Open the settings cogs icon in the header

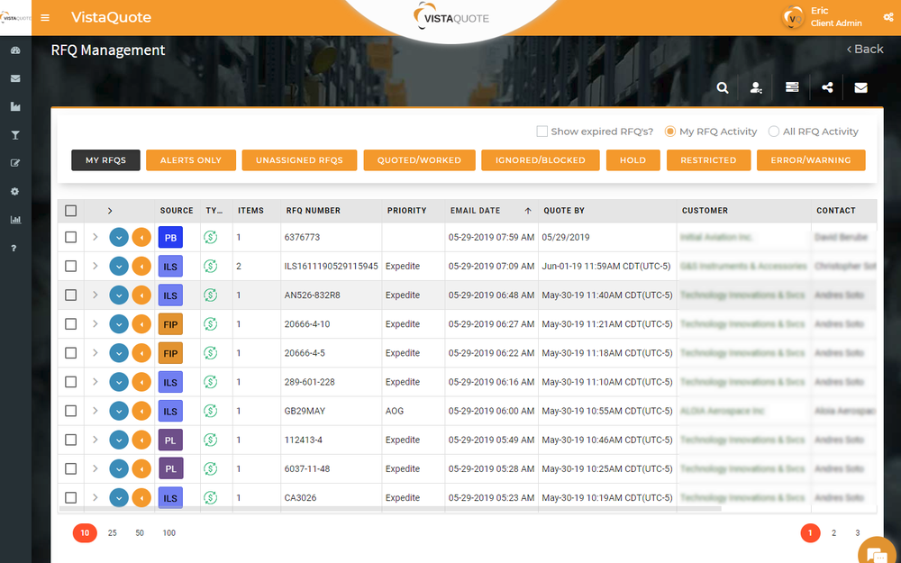coord(887,18)
